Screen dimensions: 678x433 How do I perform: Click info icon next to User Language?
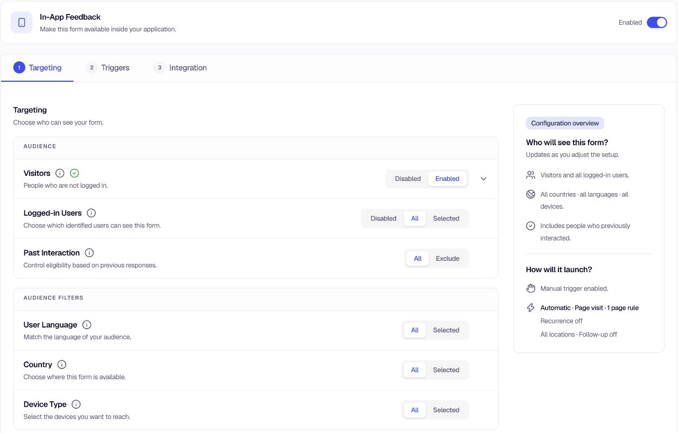pyautogui.click(x=87, y=325)
